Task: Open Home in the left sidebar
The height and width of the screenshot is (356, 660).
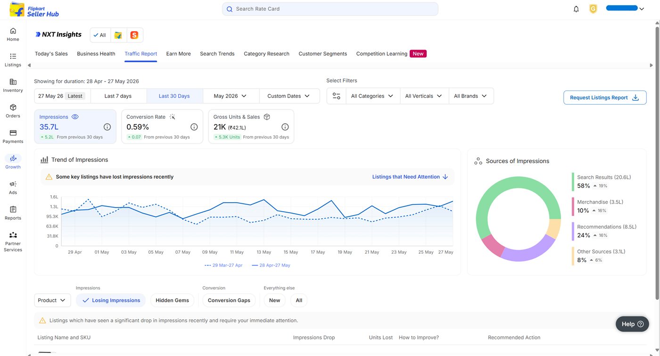Action: pos(13,34)
